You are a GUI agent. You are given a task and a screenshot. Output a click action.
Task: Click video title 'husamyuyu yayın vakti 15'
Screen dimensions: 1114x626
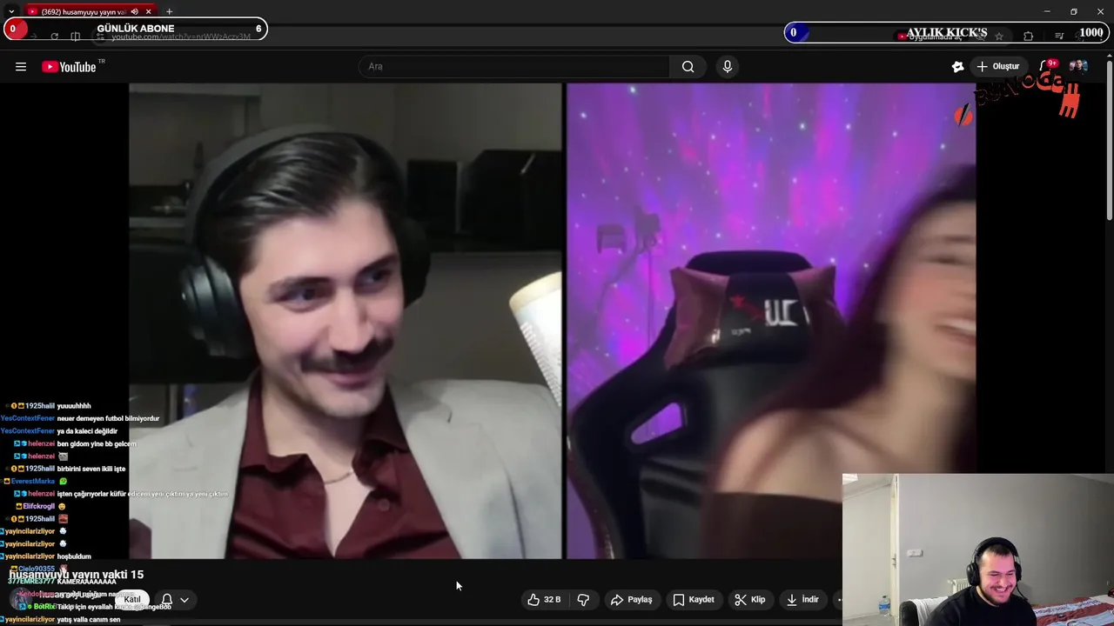[x=77, y=575]
